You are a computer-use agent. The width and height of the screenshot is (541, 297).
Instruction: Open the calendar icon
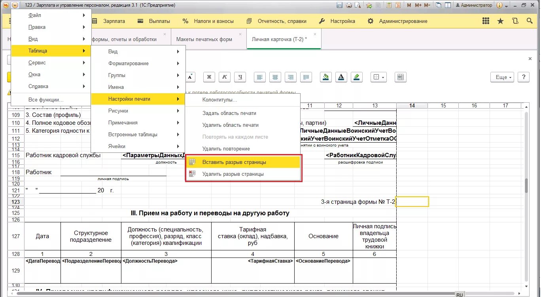click(398, 5)
